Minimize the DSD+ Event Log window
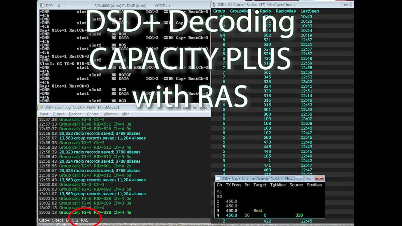 click(185, 107)
